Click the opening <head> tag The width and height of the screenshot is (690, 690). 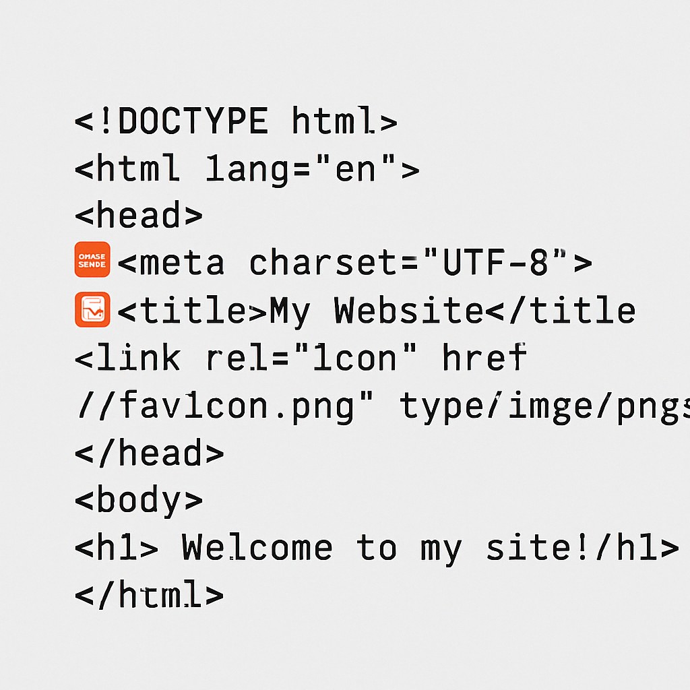(x=139, y=215)
